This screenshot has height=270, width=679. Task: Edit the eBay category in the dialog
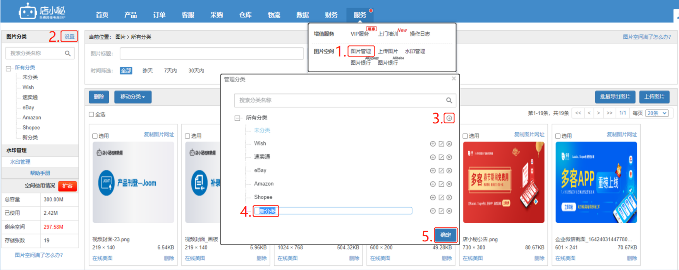pos(441,171)
